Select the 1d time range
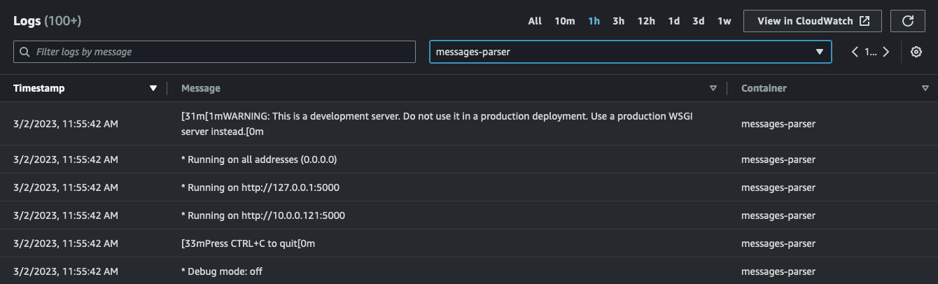938x284 pixels. tap(673, 21)
